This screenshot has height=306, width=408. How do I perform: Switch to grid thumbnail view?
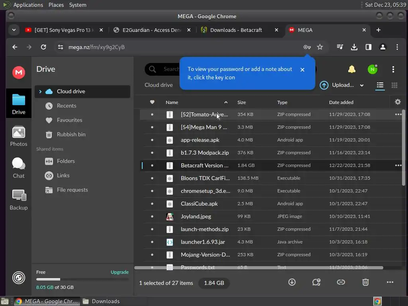(x=394, y=85)
